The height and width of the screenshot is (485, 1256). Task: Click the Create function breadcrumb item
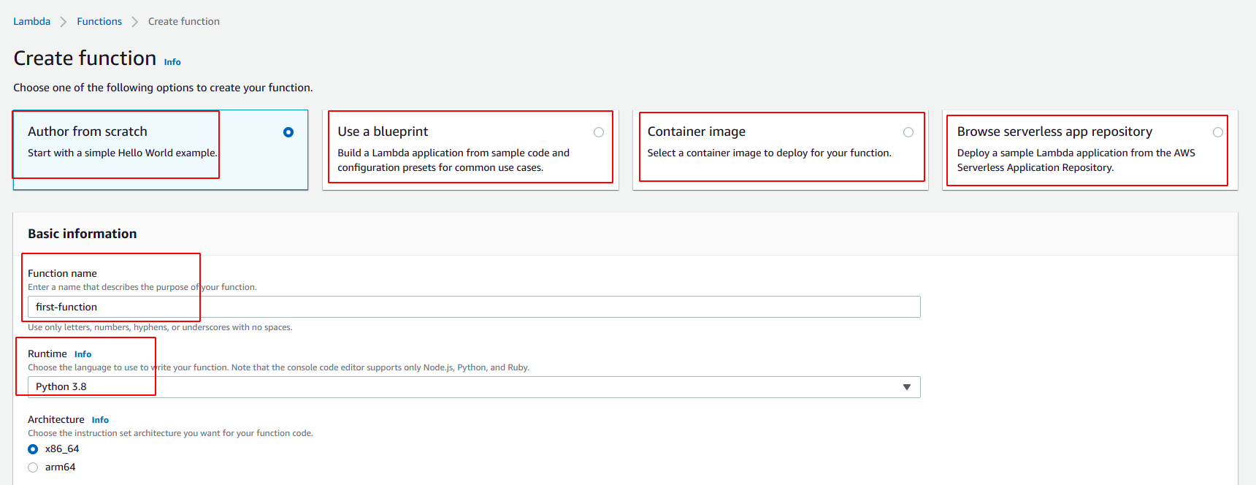pyautogui.click(x=184, y=22)
